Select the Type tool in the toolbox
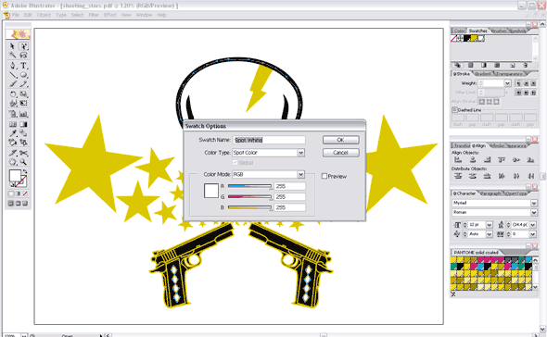 [x=23, y=66]
